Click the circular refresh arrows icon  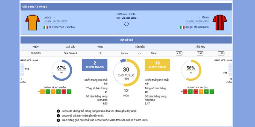127,24
